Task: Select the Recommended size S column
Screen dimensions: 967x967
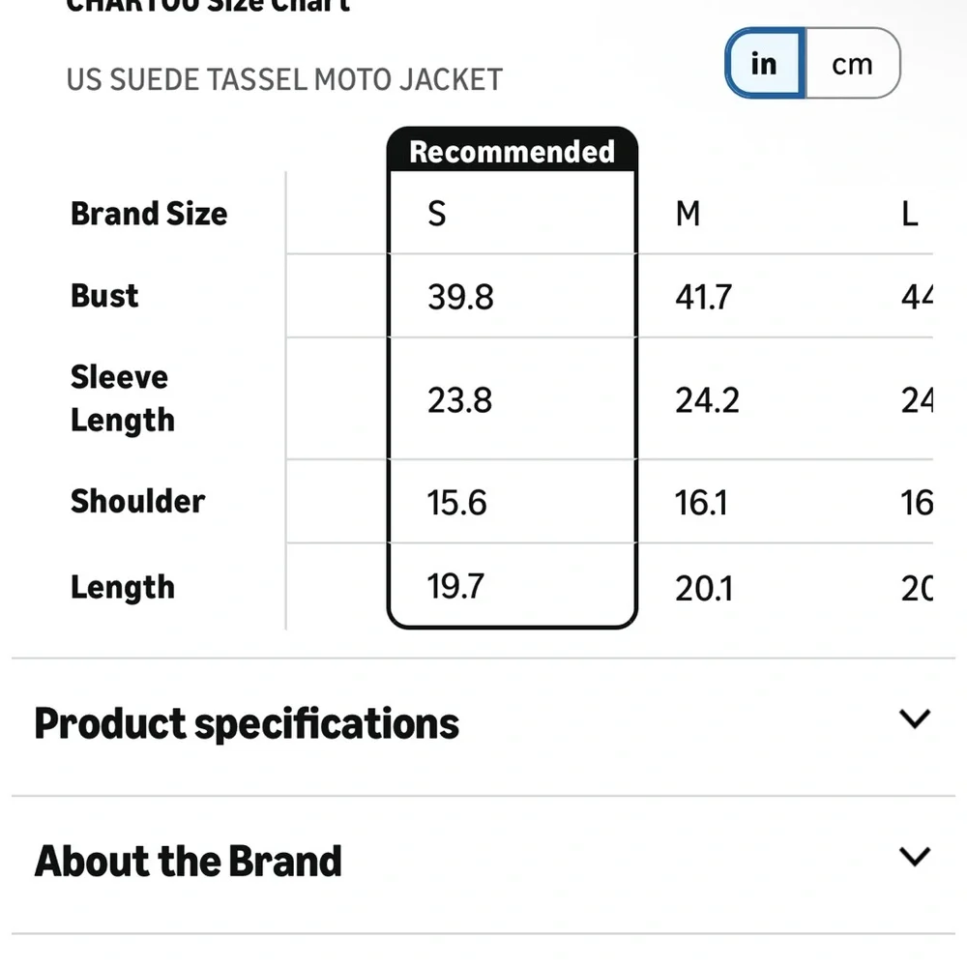Action: (x=513, y=378)
